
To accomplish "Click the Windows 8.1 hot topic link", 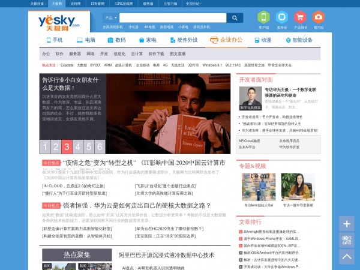I will [212, 65].
